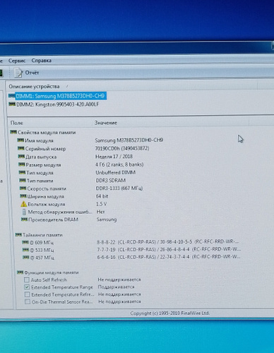Select the value Samsung M378B5273DH0-CH9 in the table
The height and width of the screenshot is (353, 274).
[x=129, y=140]
